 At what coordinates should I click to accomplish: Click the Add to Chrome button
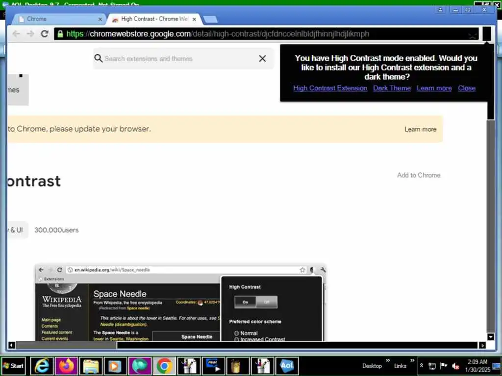419,175
